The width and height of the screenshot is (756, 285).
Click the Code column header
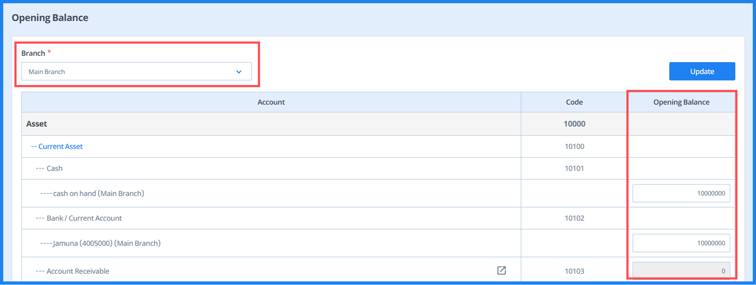[x=574, y=102]
